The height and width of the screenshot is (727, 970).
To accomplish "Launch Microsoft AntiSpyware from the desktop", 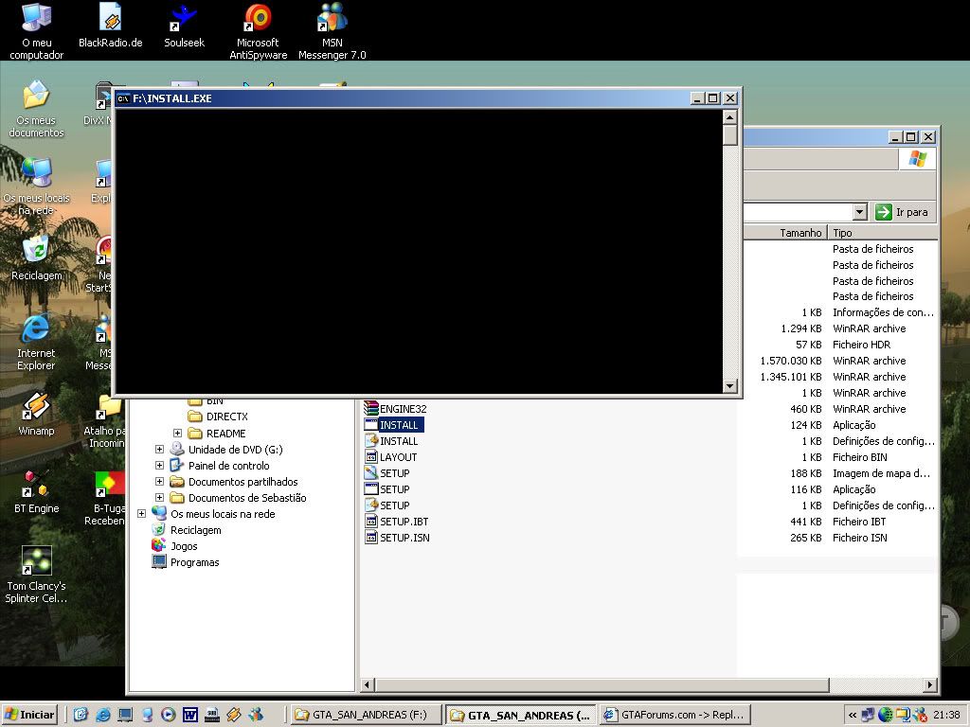I will 258,19.
